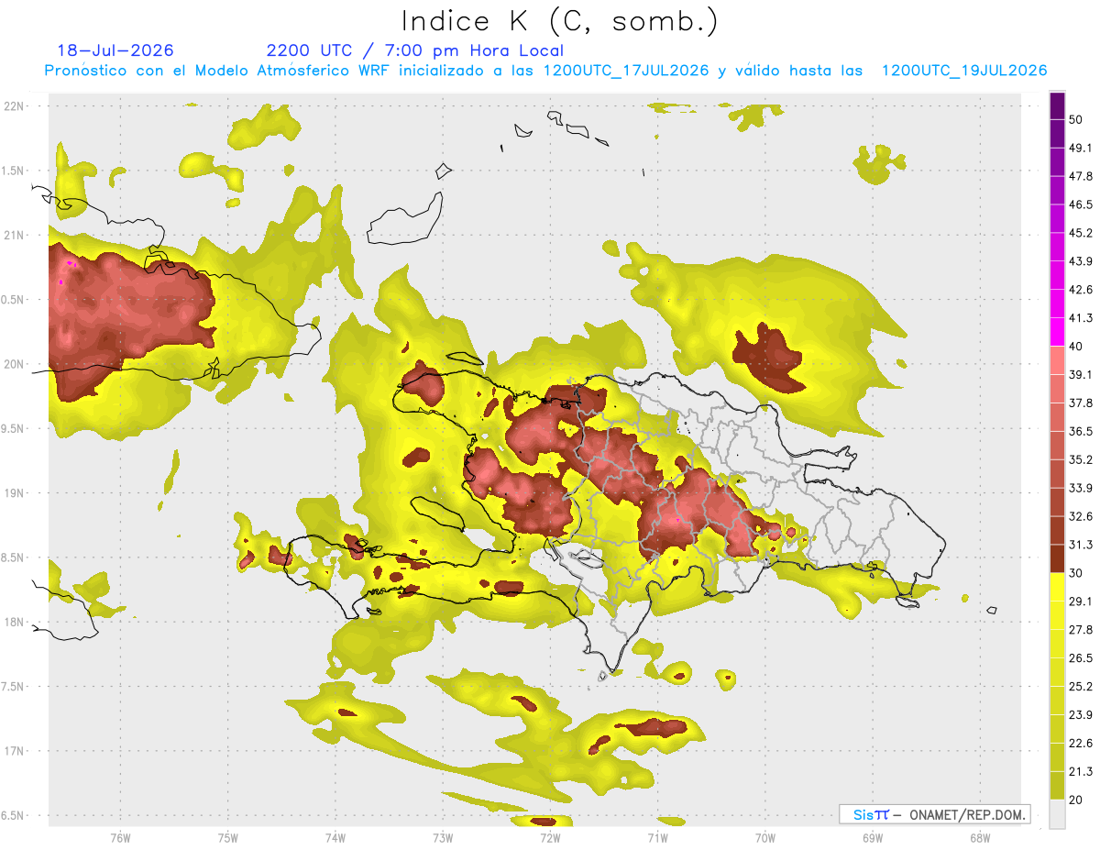Click the '2200 UTC / 7:00 pm Hora Local' time text
This screenshot has height=850, width=1100.
[x=415, y=50]
